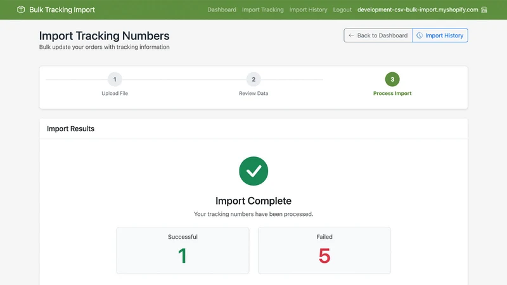This screenshot has height=285, width=507.
Task: Click the Failed count card
Action: pyautogui.click(x=324, y=250)
